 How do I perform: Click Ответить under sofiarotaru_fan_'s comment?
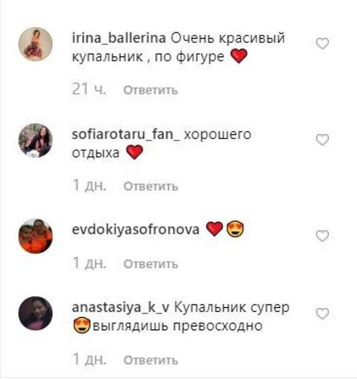point(151,187)
